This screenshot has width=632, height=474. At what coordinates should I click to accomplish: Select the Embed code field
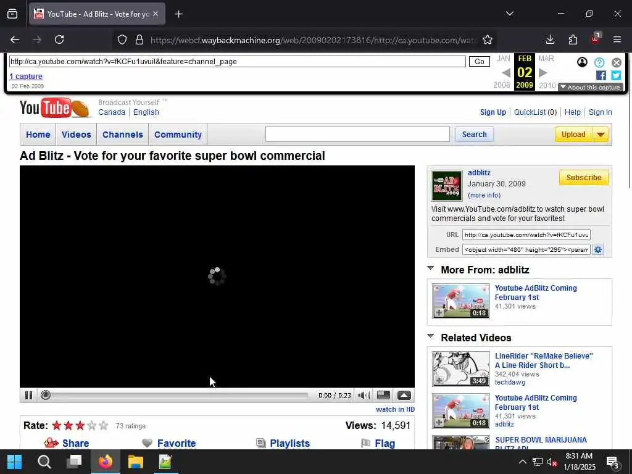[x=526, y=249]
